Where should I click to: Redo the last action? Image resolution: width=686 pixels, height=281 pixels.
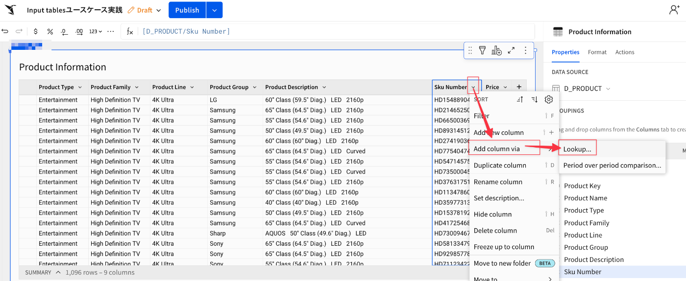(x=19, y=31)
